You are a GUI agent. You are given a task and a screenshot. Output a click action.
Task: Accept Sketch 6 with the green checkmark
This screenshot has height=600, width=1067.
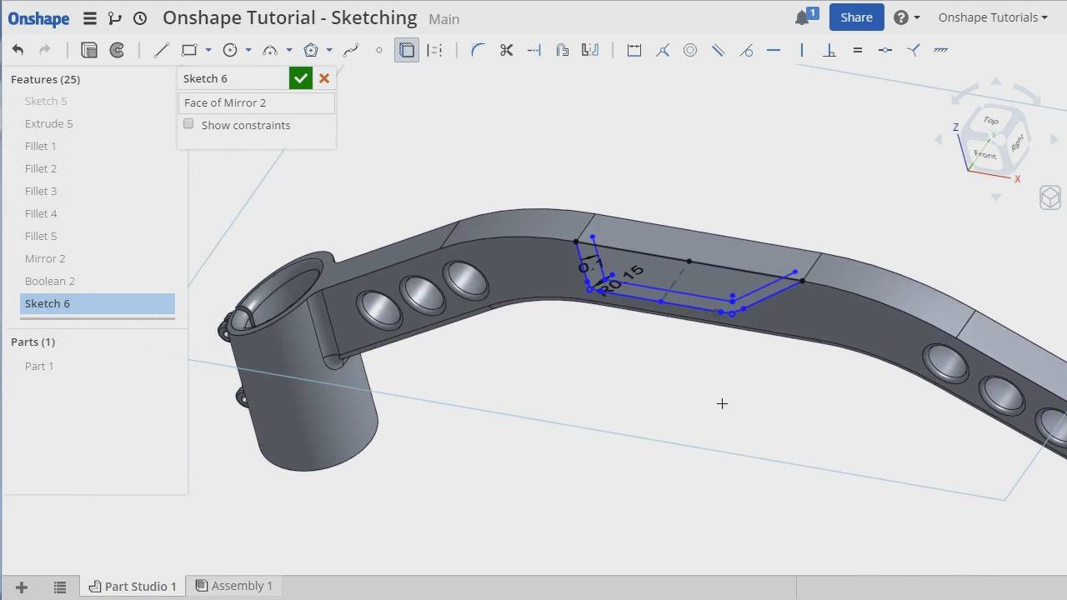click(x=301, y=78)
